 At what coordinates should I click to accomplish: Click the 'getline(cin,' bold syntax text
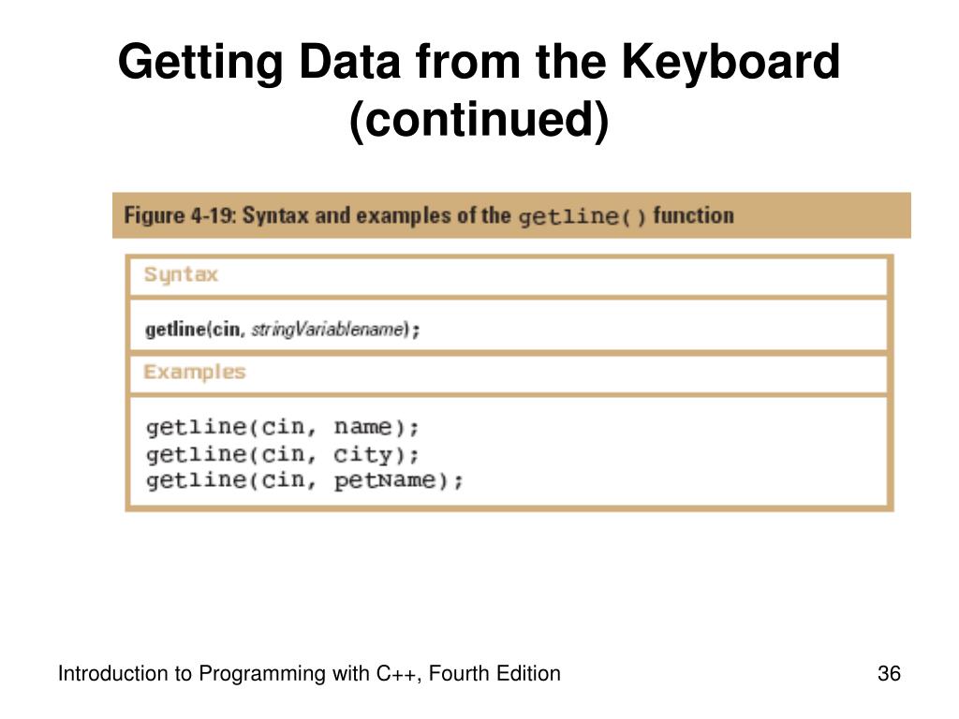195,330
